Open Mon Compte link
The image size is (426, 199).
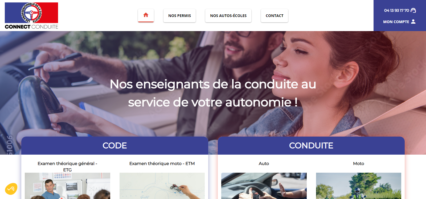pos(396,22)
